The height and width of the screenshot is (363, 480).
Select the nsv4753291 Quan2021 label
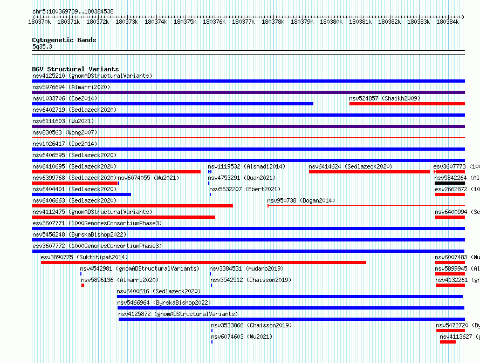coord(242,178)
